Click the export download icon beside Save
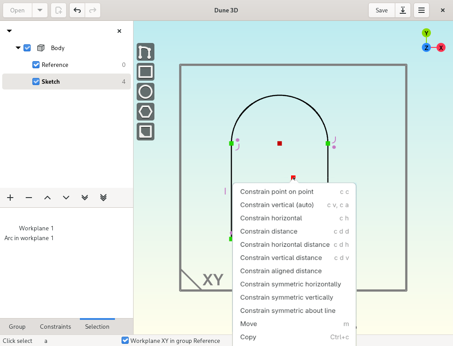Viewport: 453px width, 346px height. pyautogui.click(x=403, y=10)
